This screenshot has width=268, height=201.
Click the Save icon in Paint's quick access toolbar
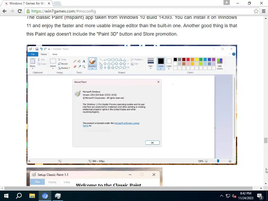37,49
